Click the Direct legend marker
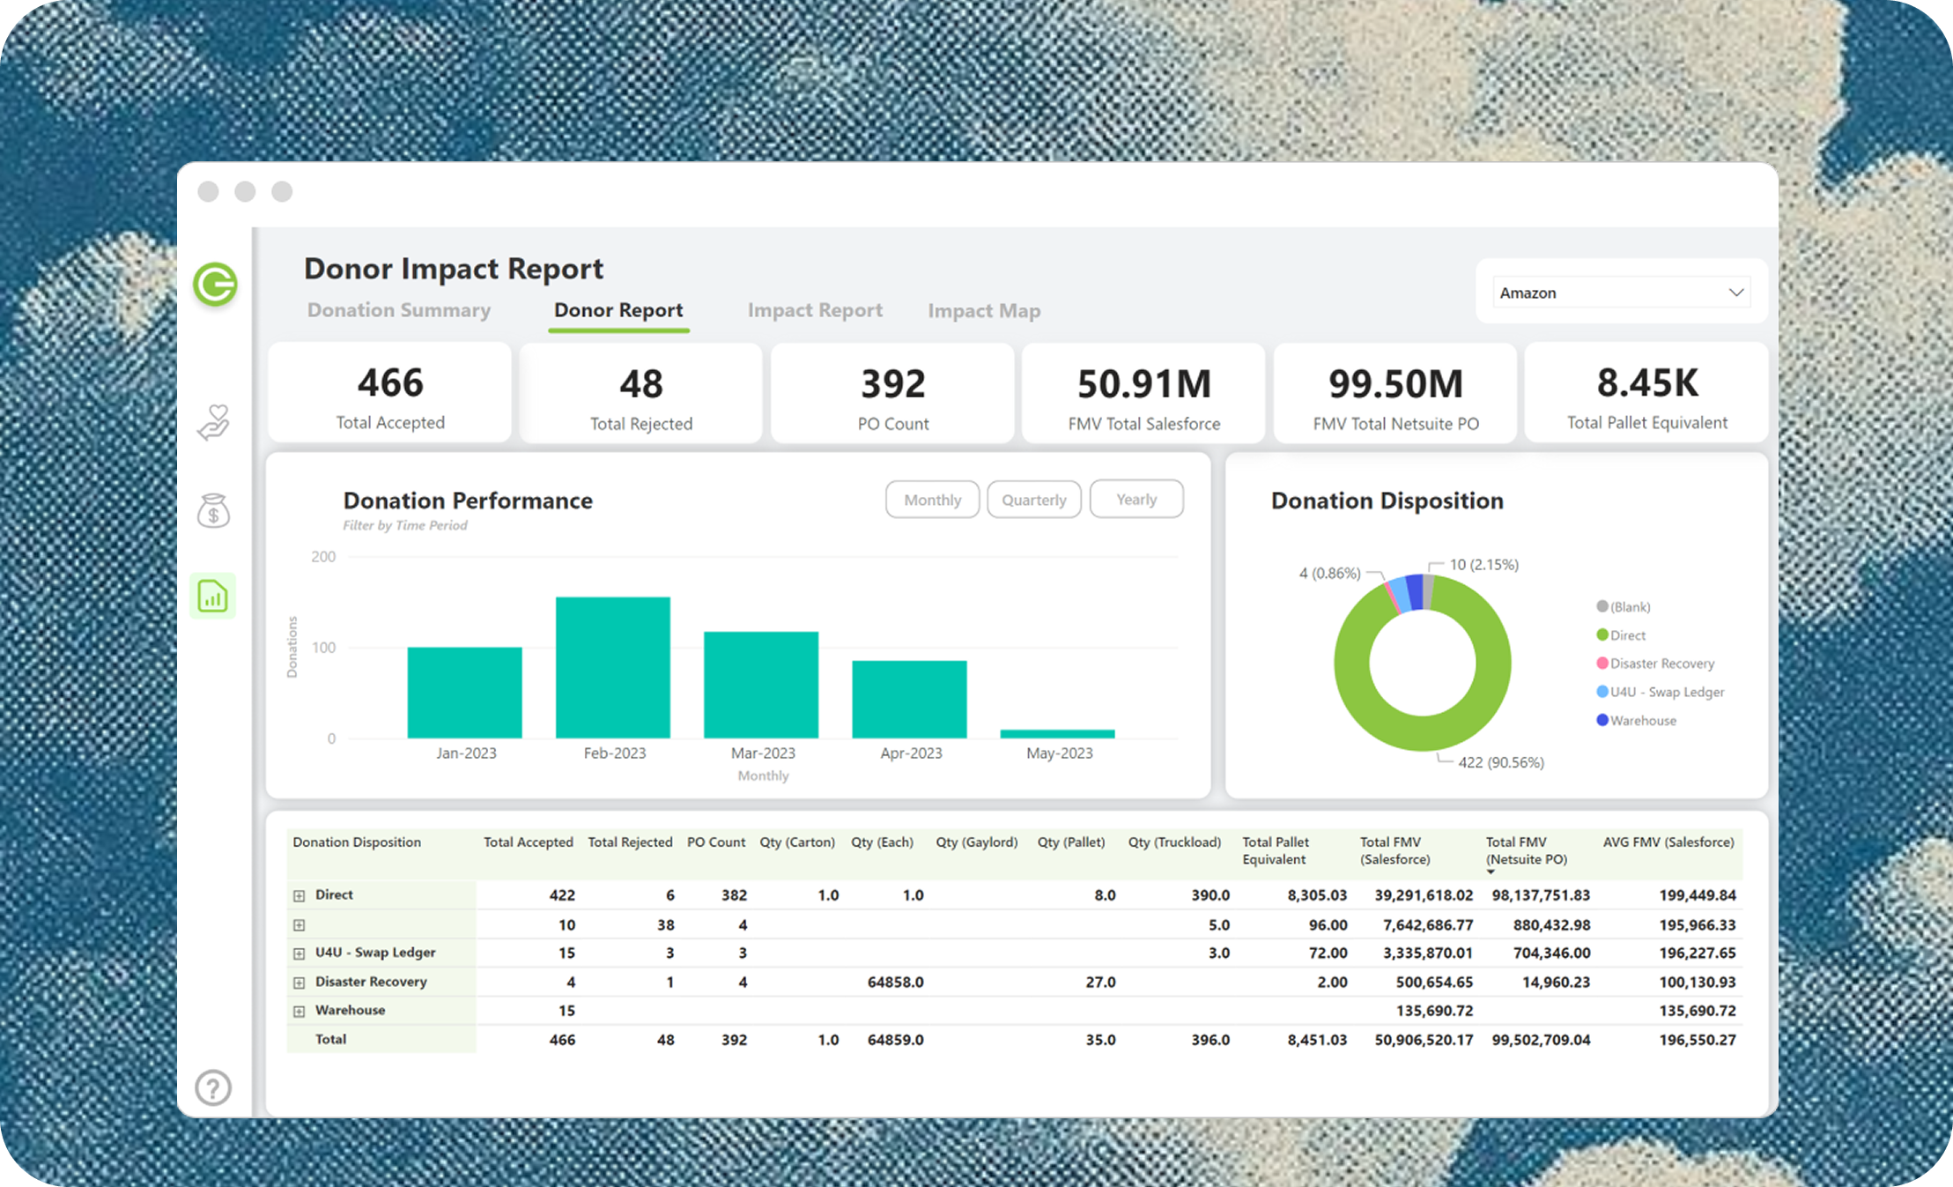 click(1602, 635)
